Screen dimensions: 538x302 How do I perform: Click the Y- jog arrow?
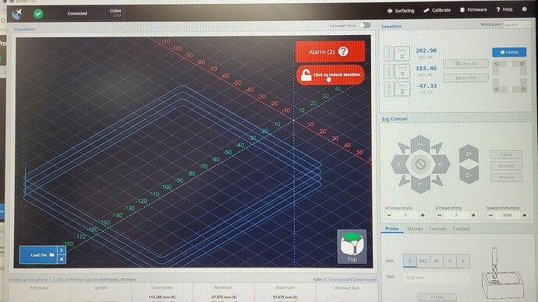(x=420, y=184)
